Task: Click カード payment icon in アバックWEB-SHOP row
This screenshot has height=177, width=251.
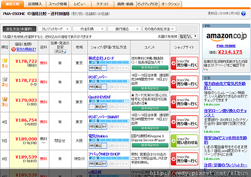Action: [x=104, y=164]
